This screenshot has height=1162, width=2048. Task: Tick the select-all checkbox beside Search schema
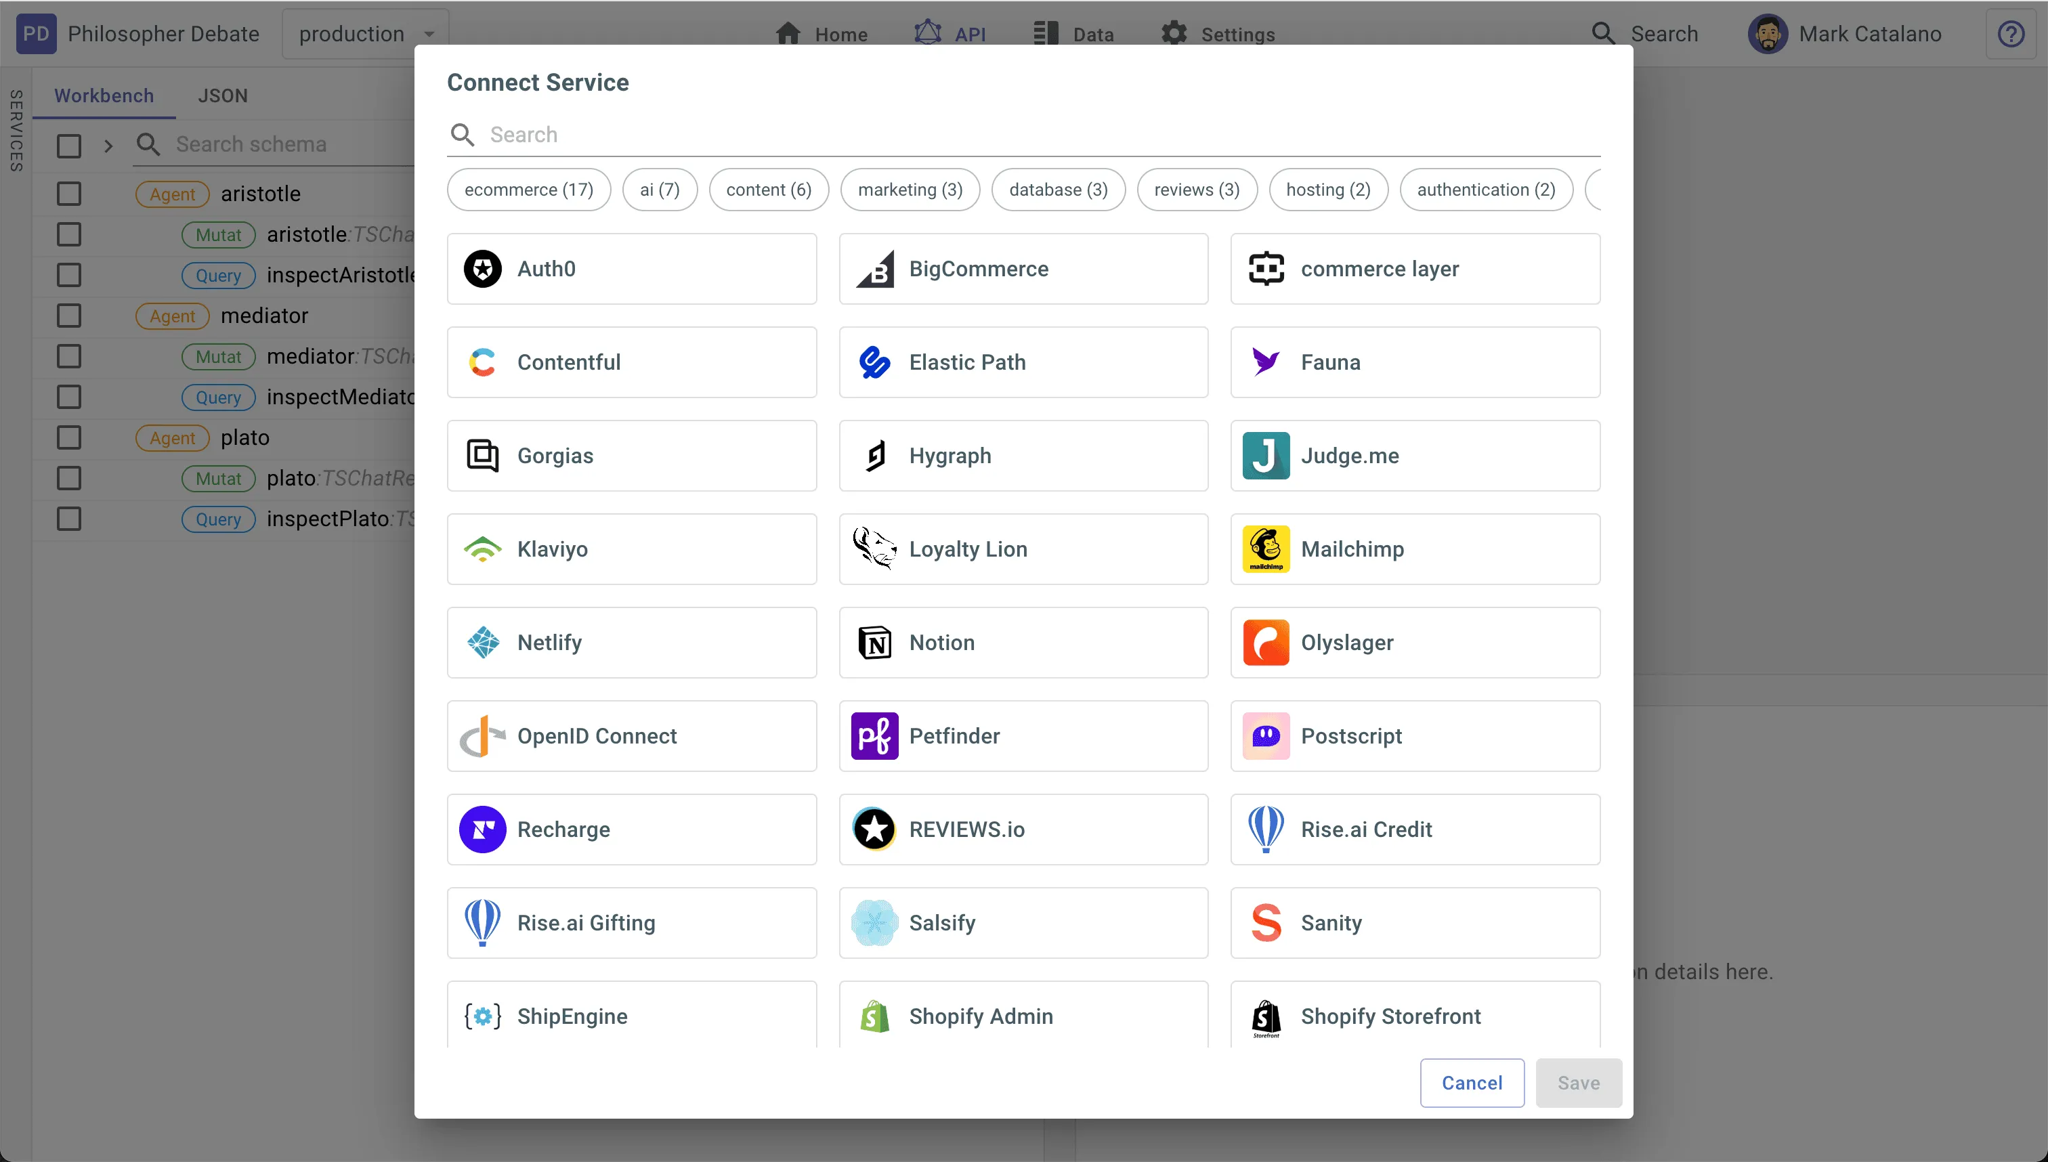(68, 145)
